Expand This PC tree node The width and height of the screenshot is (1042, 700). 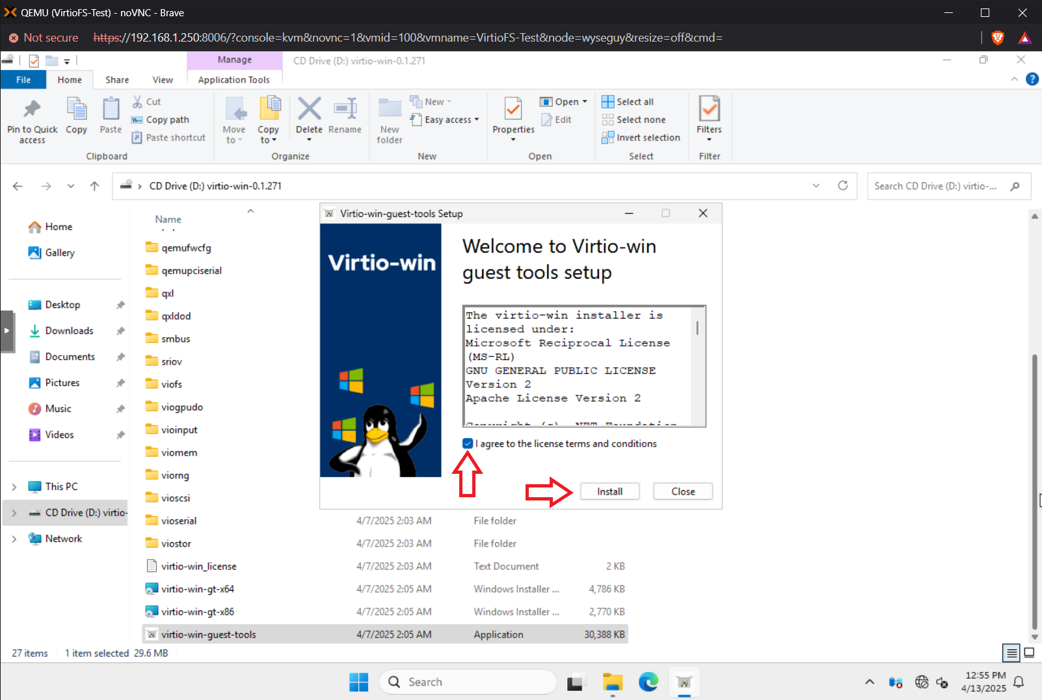tap(14, 487)
